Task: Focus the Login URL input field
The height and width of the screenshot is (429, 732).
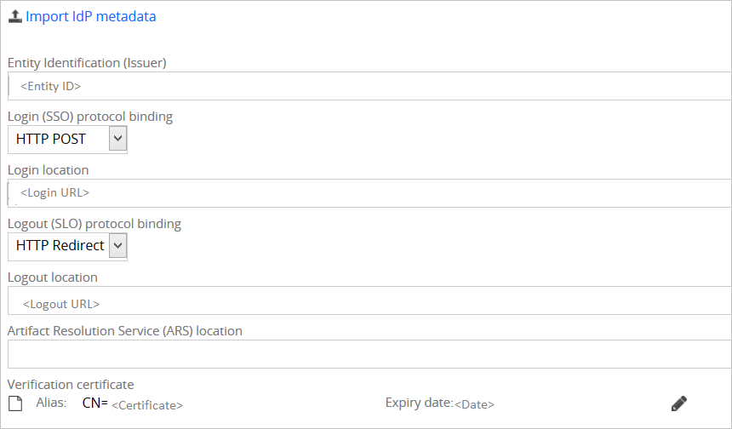Action: click(369, 192)
